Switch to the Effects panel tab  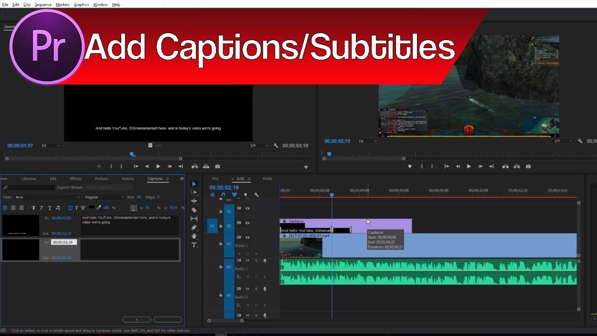click(76, 179)
